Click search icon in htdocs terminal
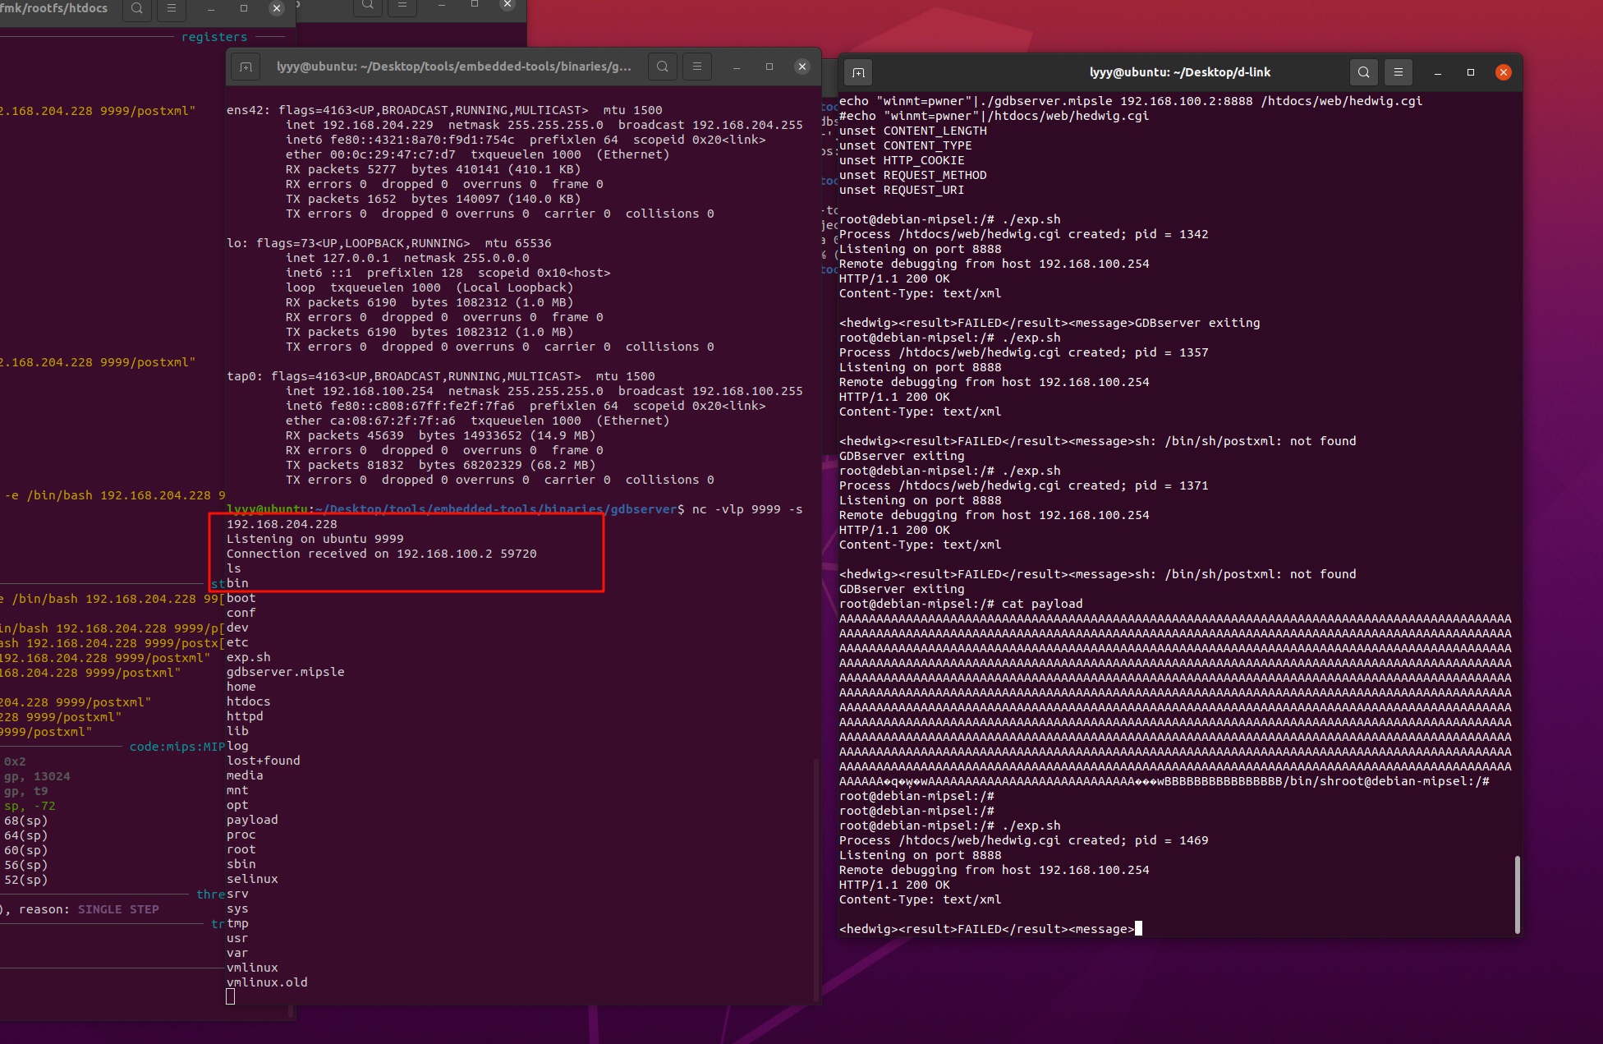 137,8
